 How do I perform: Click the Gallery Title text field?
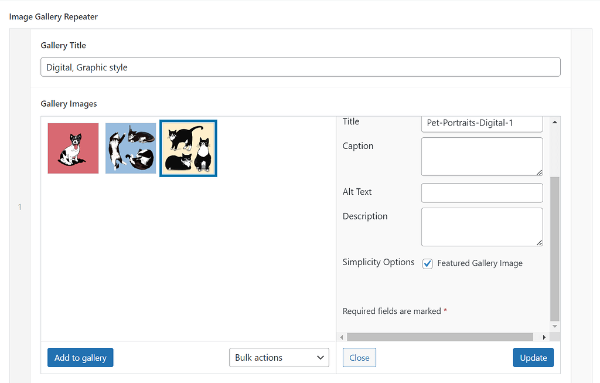pyautogui.click(x=301, y=67)
